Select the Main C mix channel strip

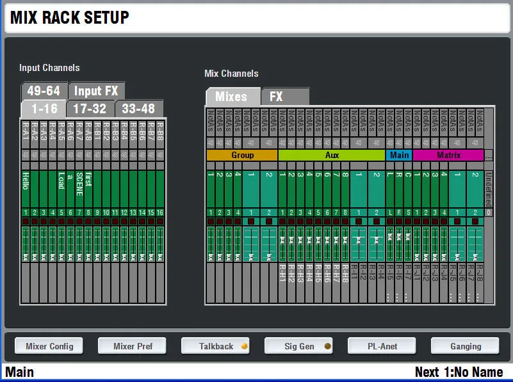point(408,189)
